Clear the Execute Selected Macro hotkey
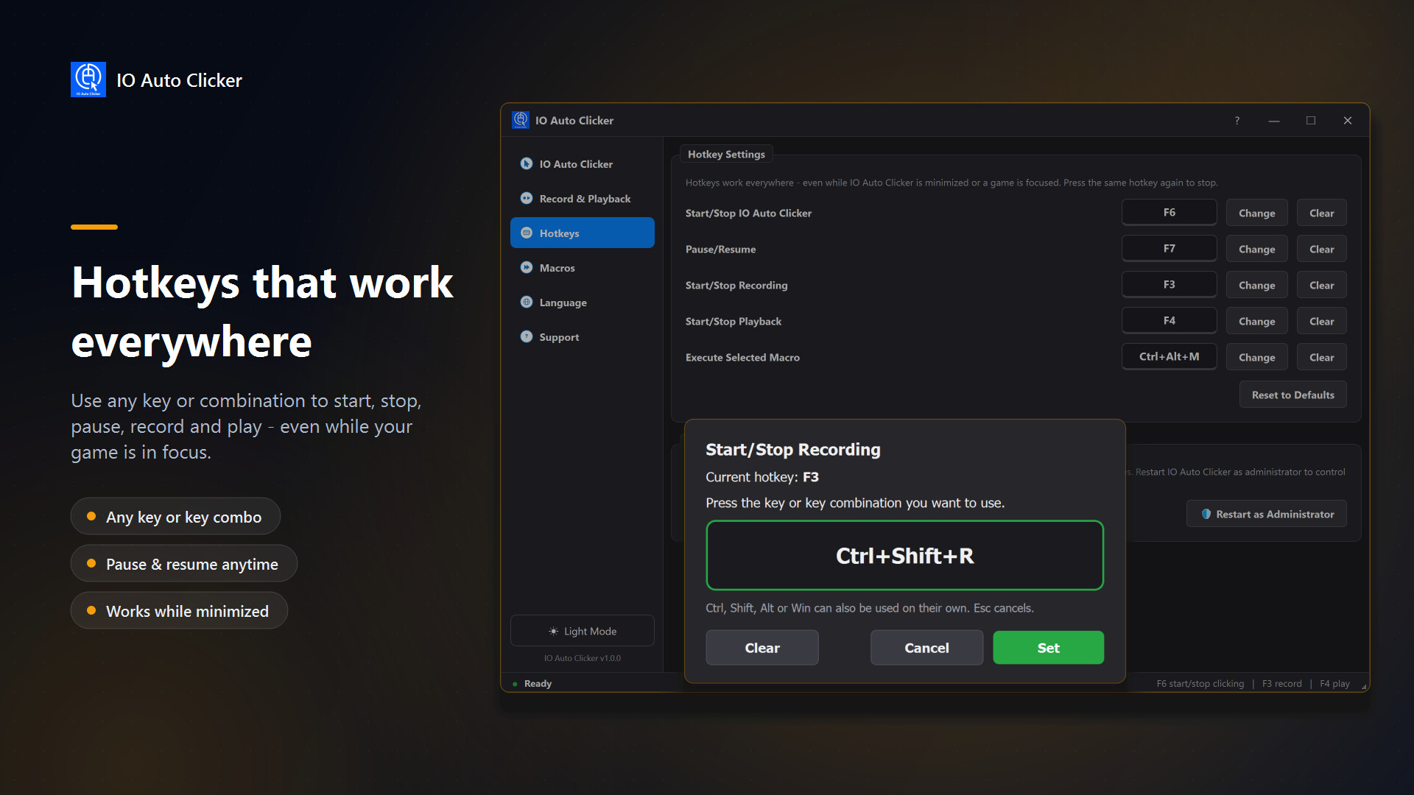The image size is (1414, 795). pos(1322,357)
